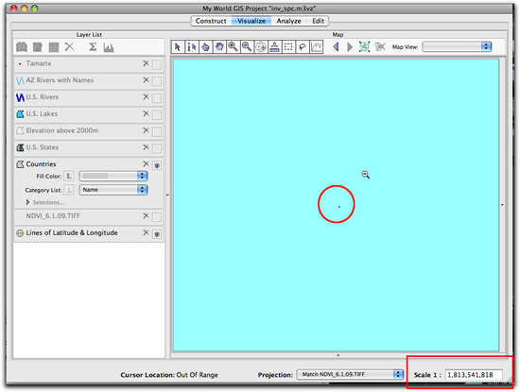The height and width of the screenshot is (392, 520).
Task: Switch to the Analyze tab
Action: (x=289, y=21)
